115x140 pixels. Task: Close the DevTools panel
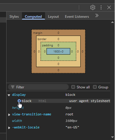(x=109, y=7)
